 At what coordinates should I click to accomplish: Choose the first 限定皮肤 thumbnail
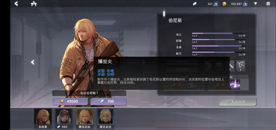tap(85, 119)
